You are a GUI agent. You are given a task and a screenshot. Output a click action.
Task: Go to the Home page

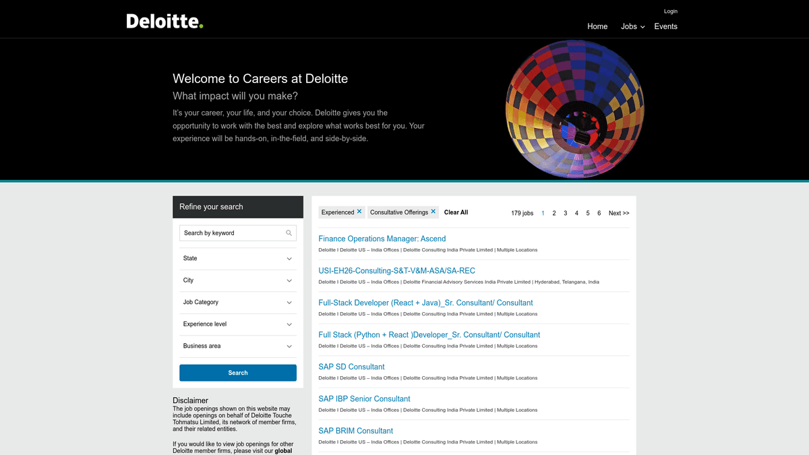(597, 26)
